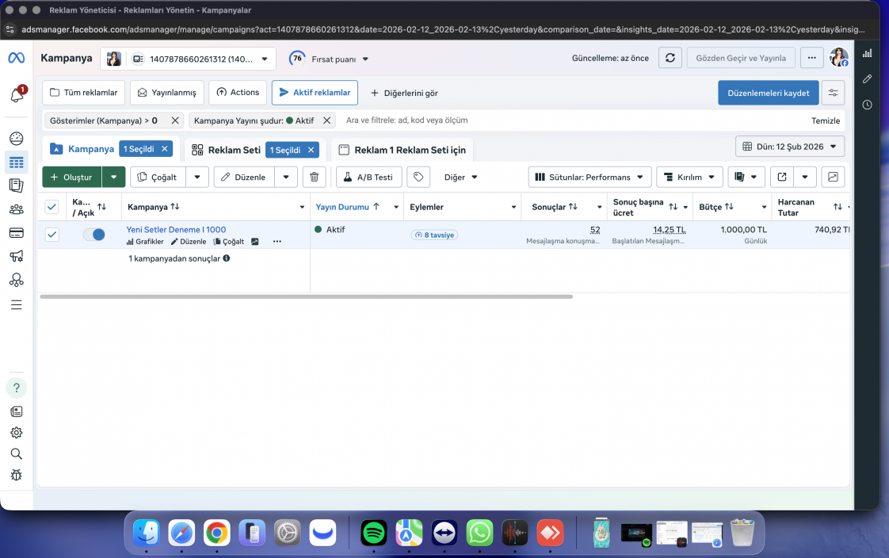Select the Tüm reklamlar view tab

pyautogui.click(x=84, y=93)
